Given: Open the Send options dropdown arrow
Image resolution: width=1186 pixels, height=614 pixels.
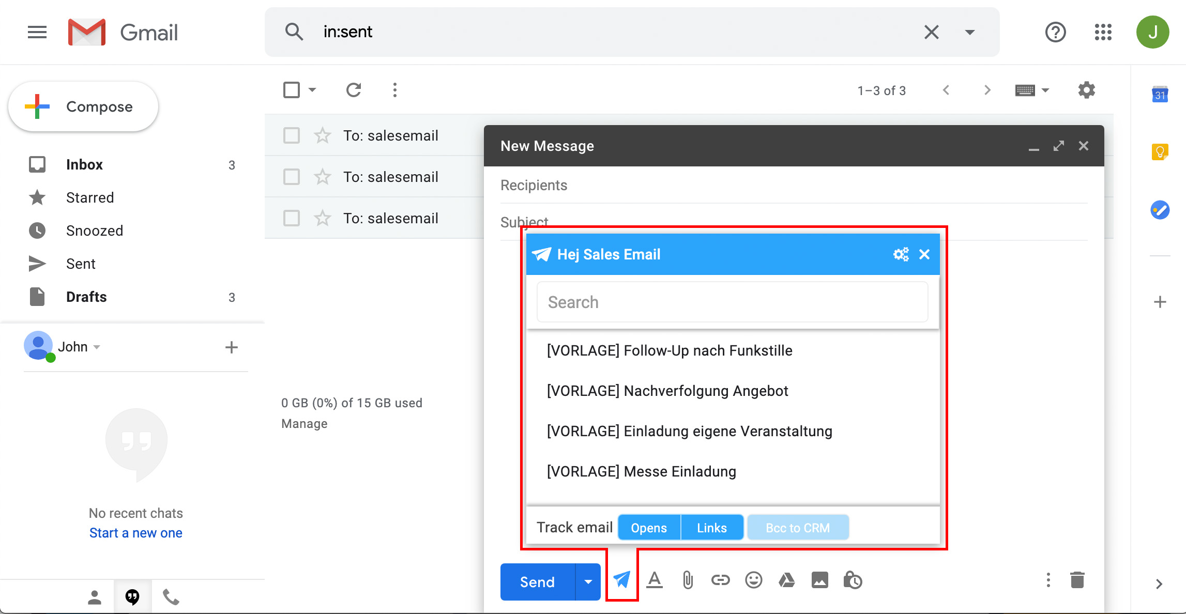Looking at the screenshot, I should tap(588, 582).
